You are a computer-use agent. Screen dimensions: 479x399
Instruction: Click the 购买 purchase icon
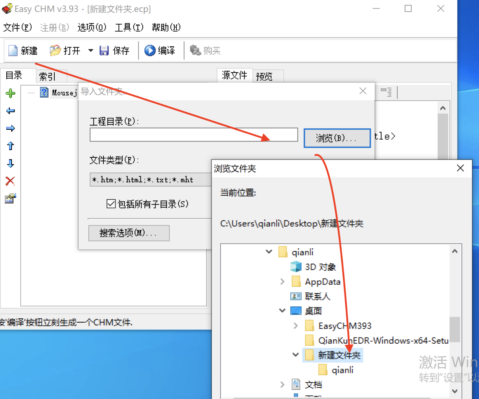(195, 50)
